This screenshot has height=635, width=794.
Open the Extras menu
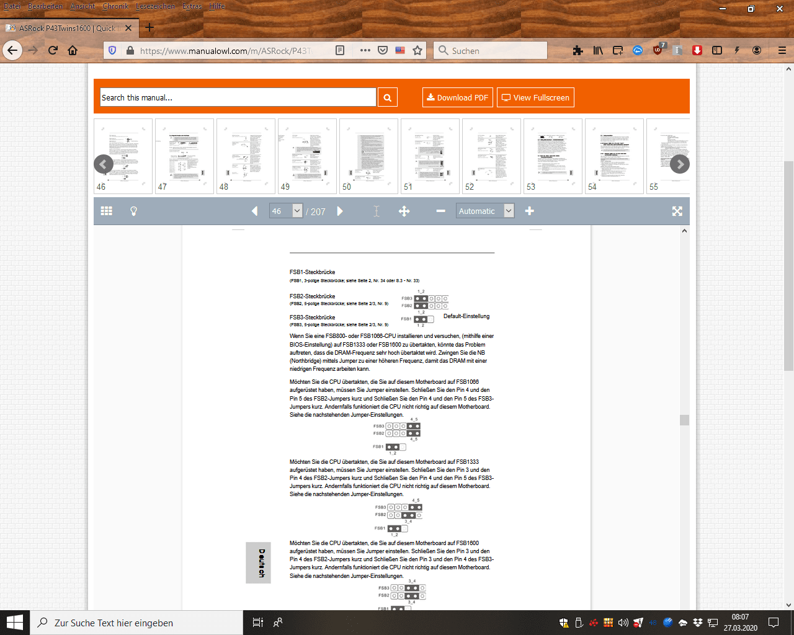(x=192, y=6)
